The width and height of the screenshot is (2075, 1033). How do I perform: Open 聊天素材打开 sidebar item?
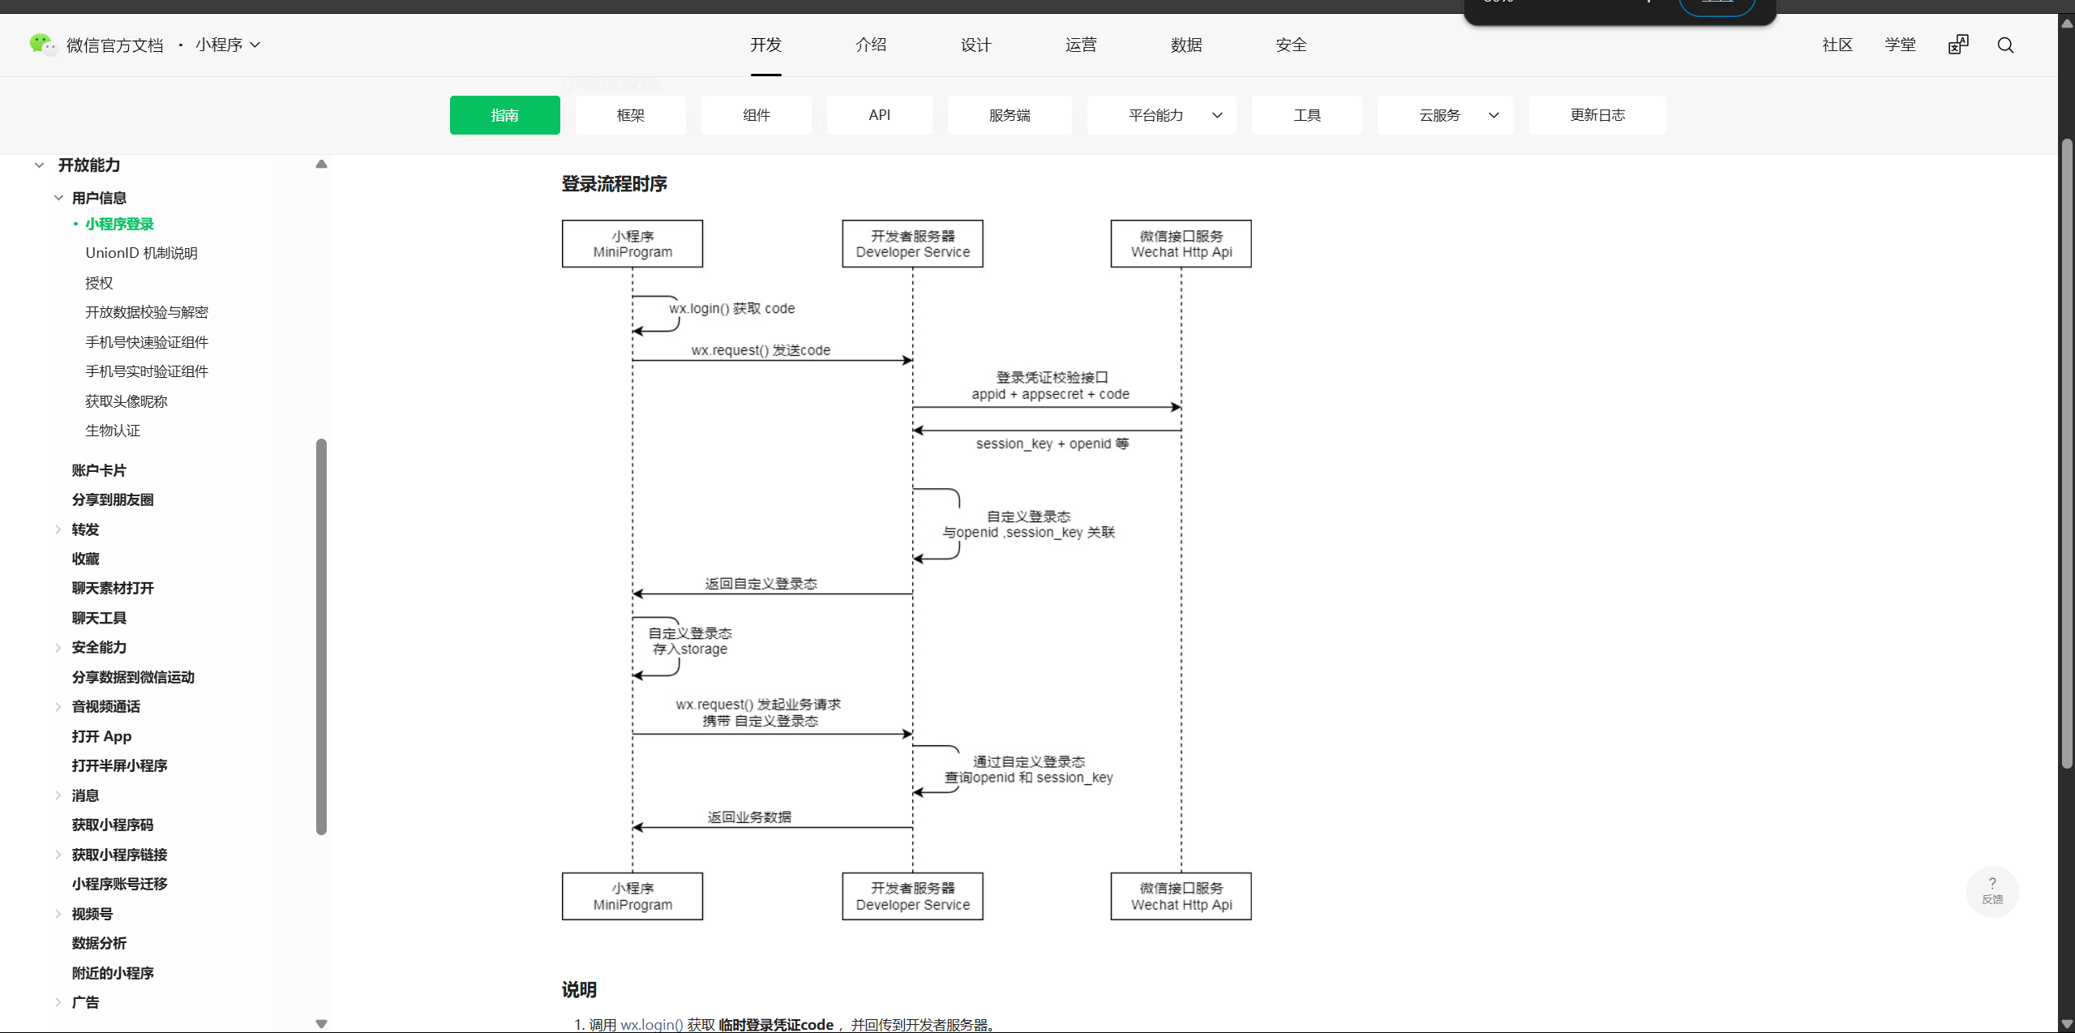[113, 588]
